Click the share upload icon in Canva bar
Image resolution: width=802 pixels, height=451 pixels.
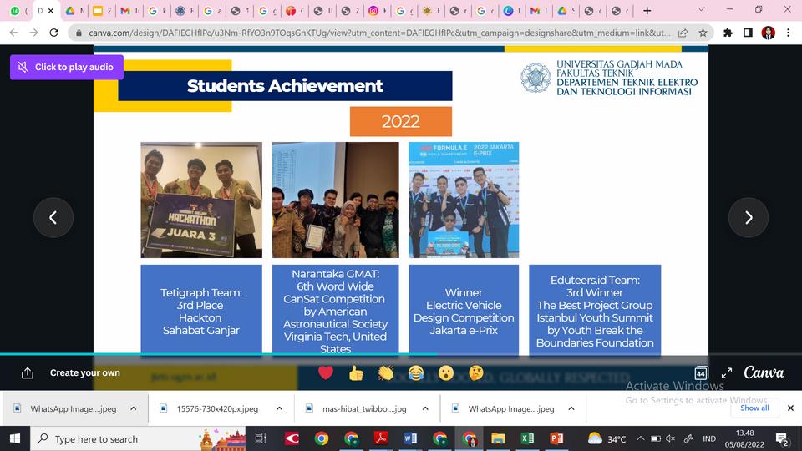pos(28,373)
